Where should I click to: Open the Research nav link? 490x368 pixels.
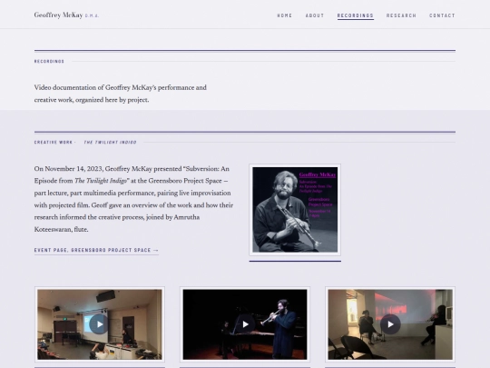[401, 15]
